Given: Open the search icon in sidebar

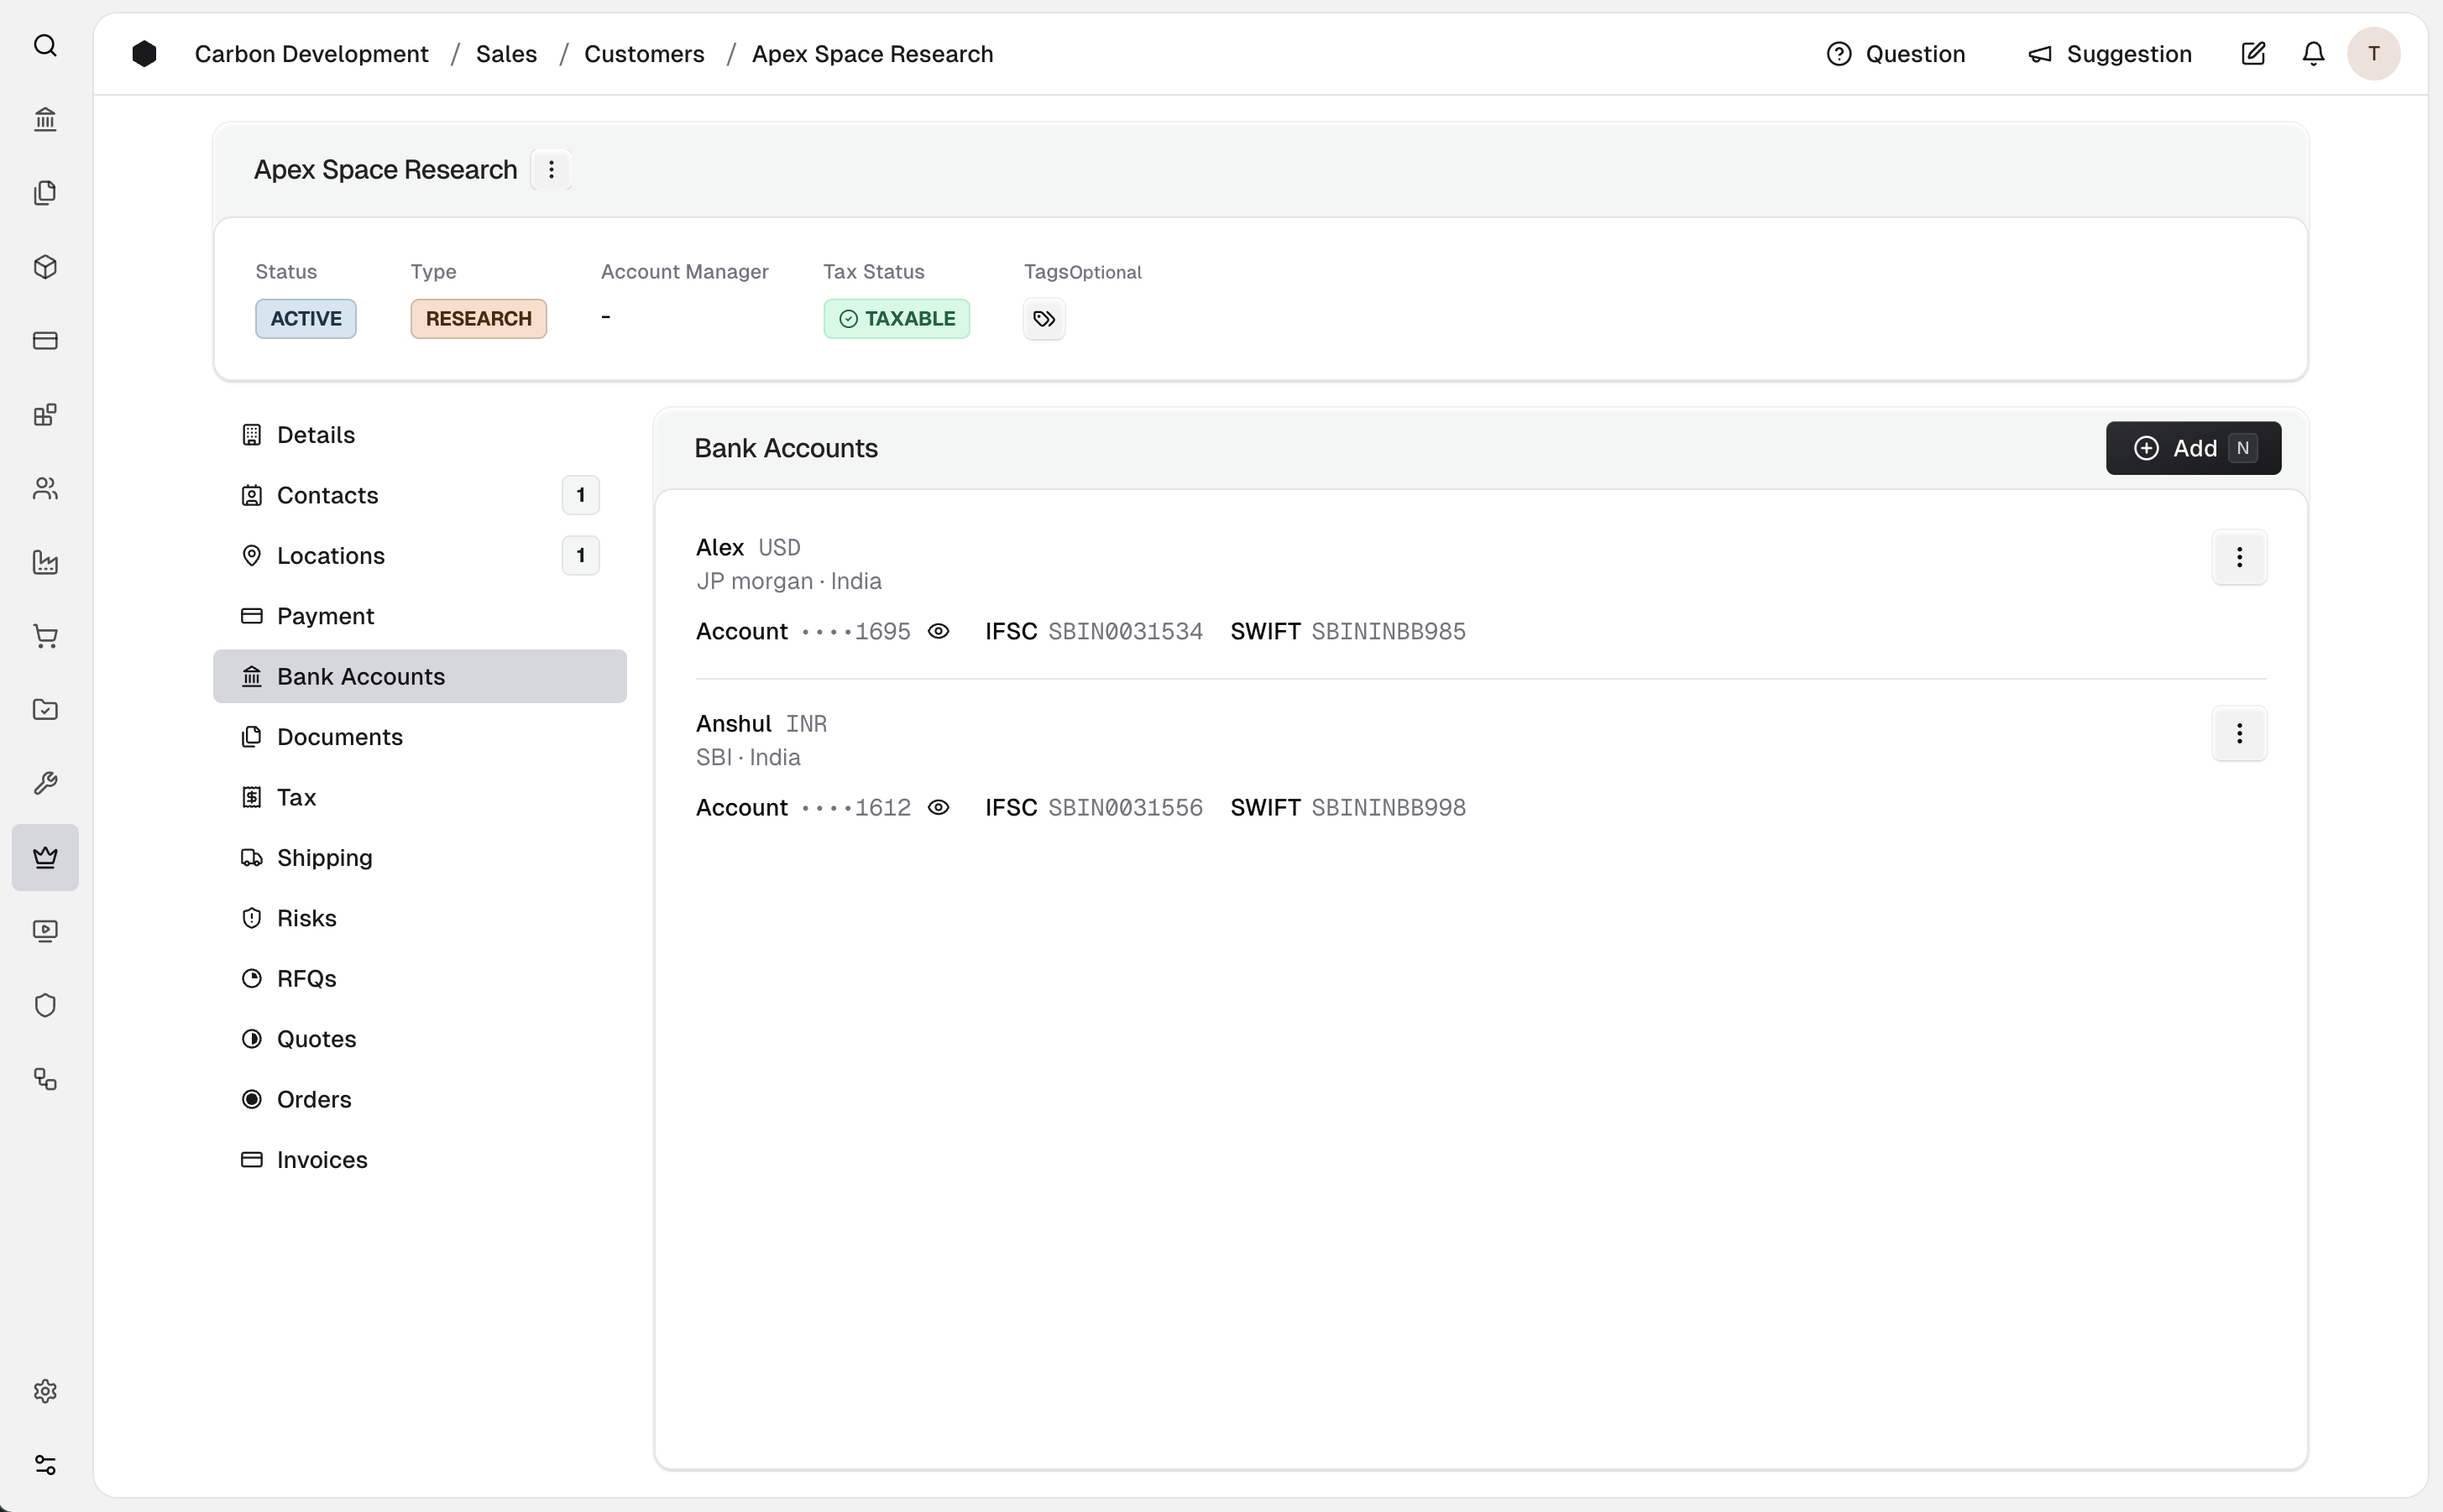Looking at the screenshot, I should click(x=45, y=46).
